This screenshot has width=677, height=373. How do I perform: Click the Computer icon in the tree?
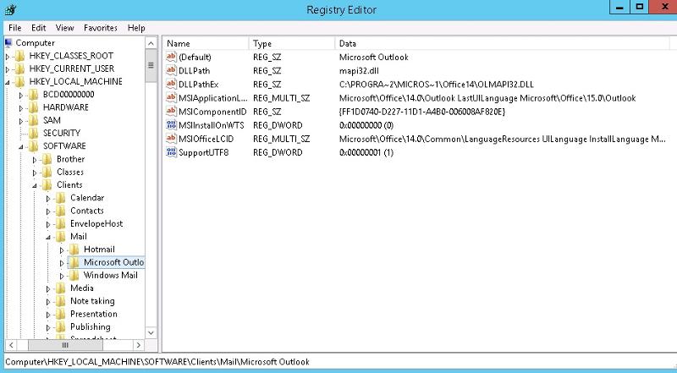pyautogui.click(x=8, y=42)
